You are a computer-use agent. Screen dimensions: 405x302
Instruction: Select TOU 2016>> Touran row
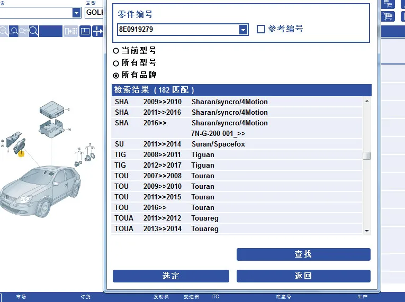[x=237, y=207]
